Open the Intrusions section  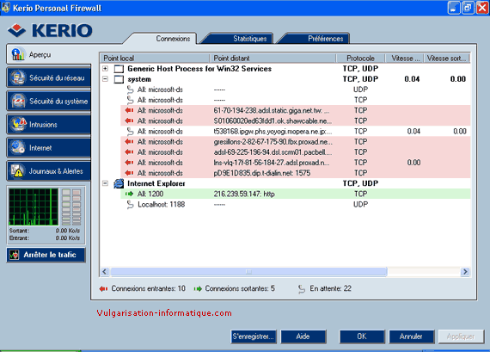(x=49, y=124)
